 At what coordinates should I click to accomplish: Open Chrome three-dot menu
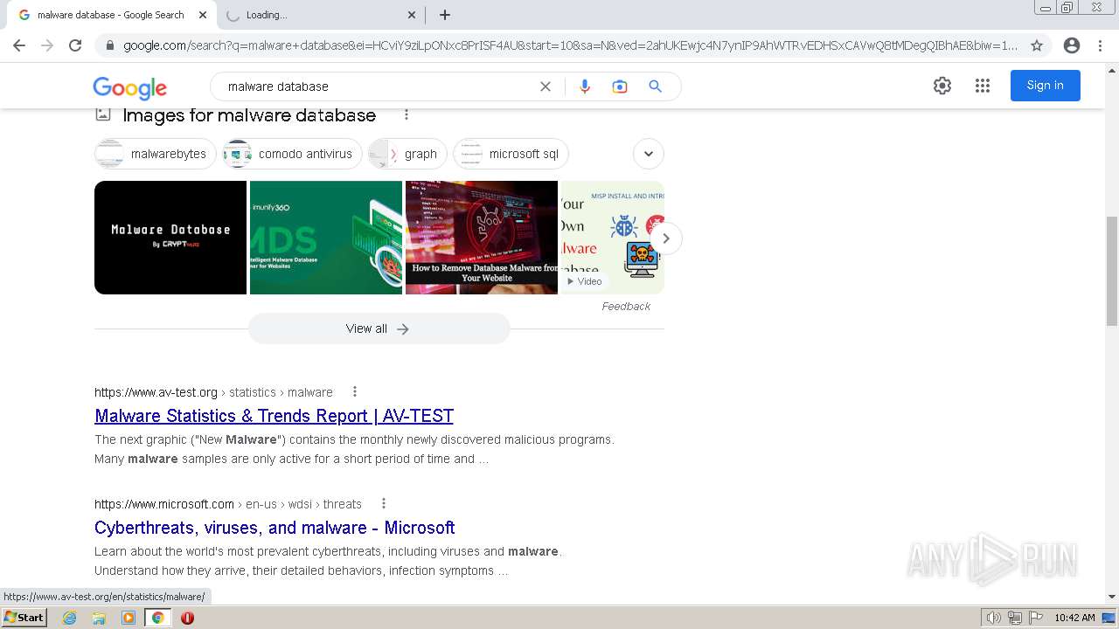coord(1100,45)
